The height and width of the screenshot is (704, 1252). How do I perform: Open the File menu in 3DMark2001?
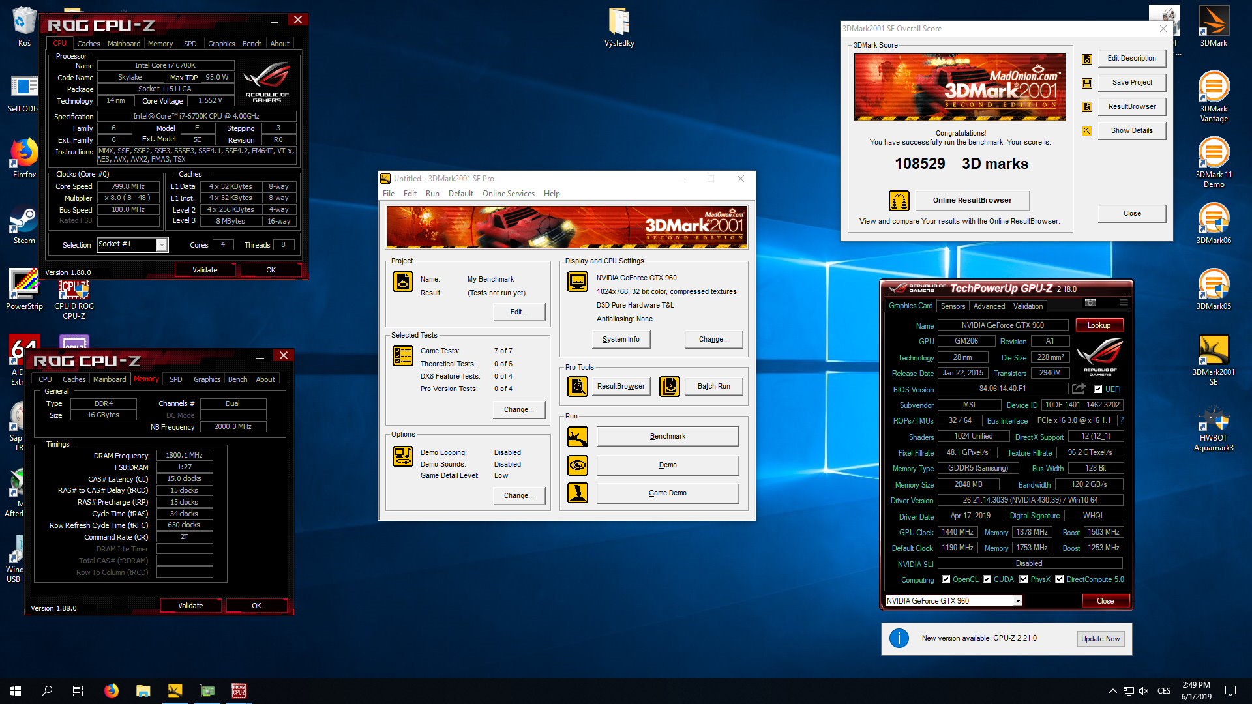(x=389, y=194)
